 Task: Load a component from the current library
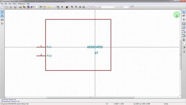point(24,7)
